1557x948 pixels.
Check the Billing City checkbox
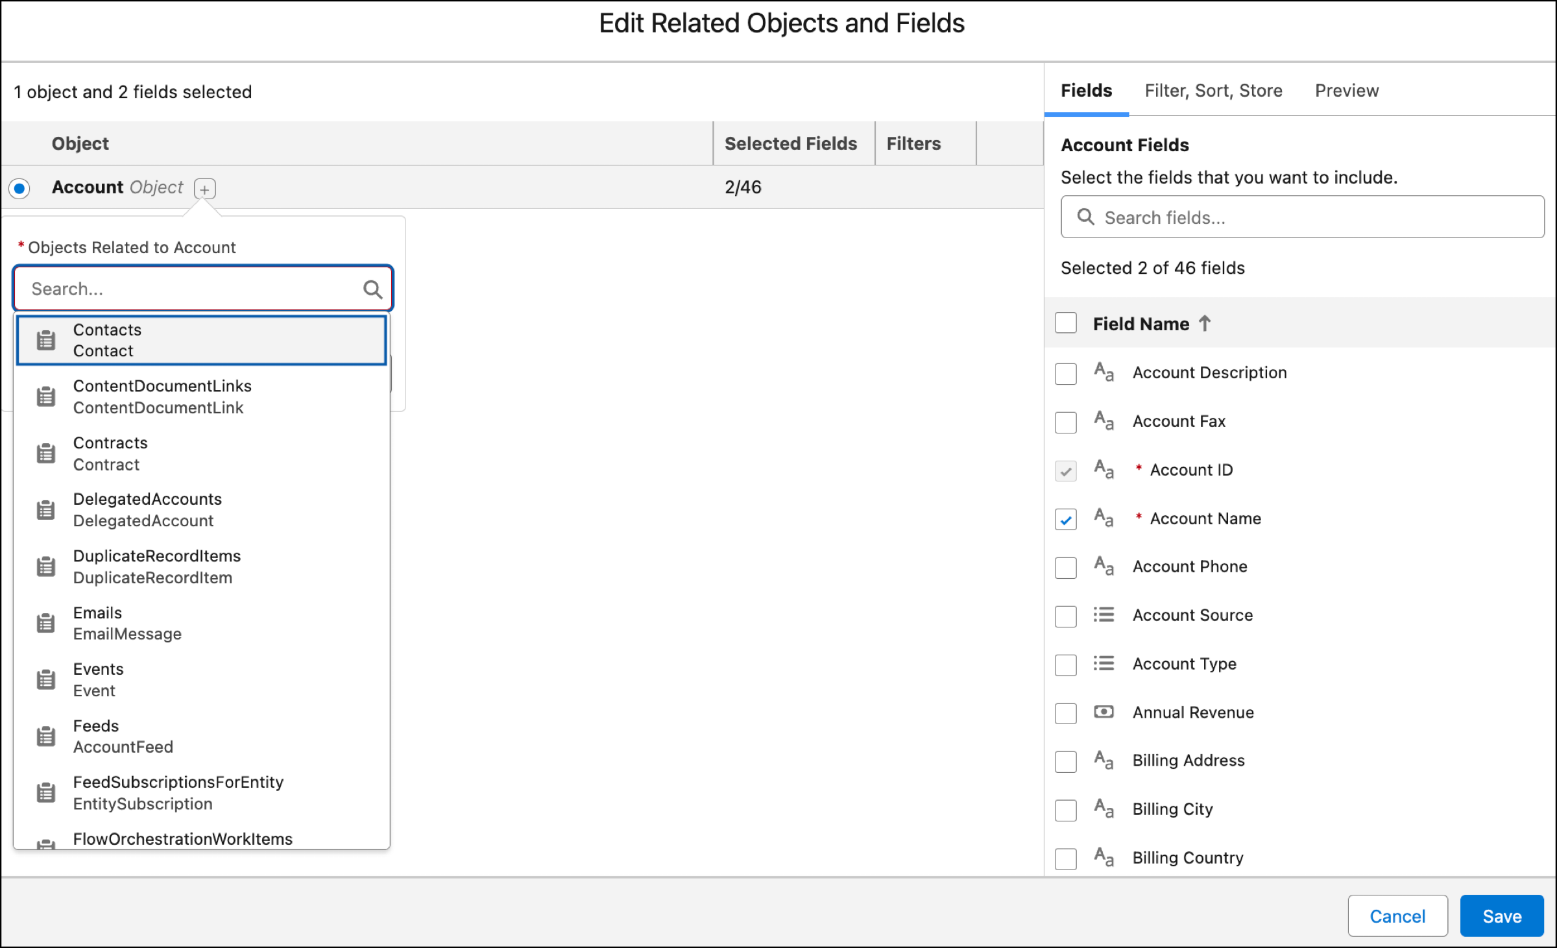pyautogui.click(x=1066, y=810)
